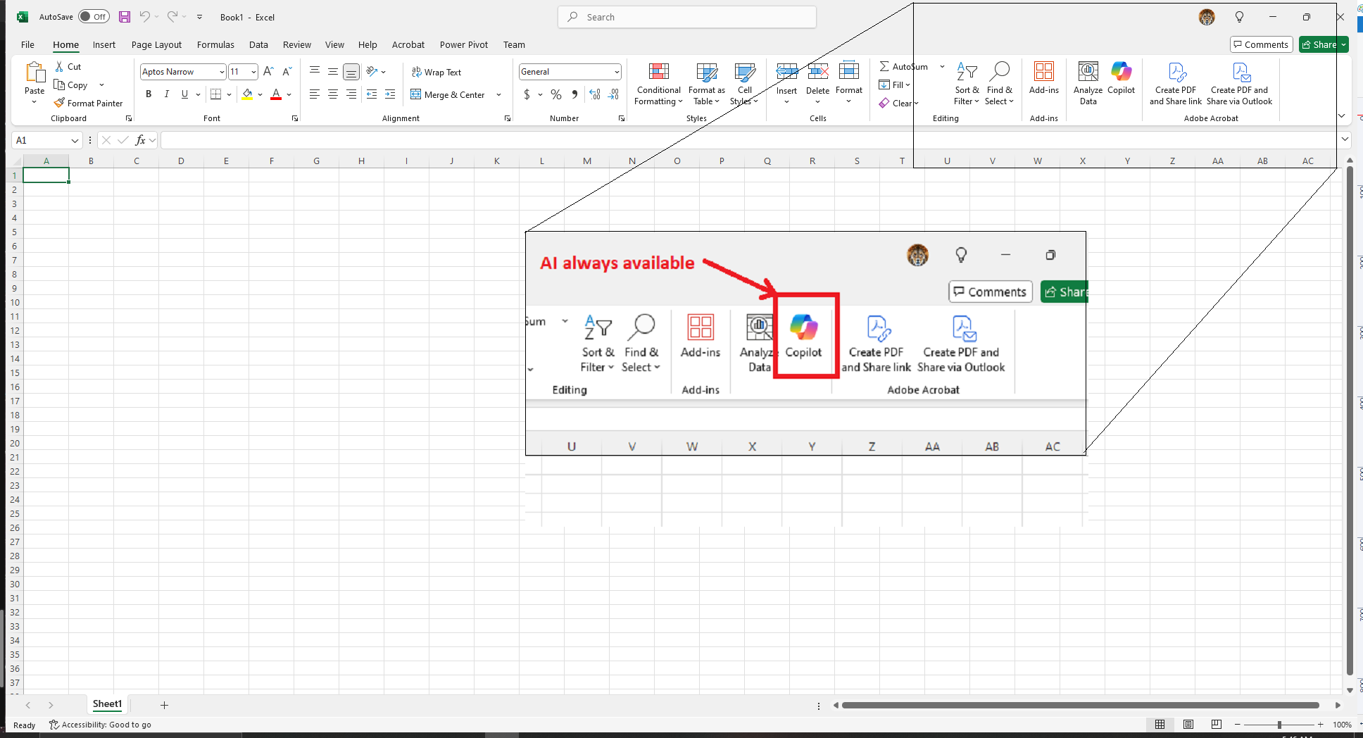Click the Save icon in title bar

coord(125,17)
